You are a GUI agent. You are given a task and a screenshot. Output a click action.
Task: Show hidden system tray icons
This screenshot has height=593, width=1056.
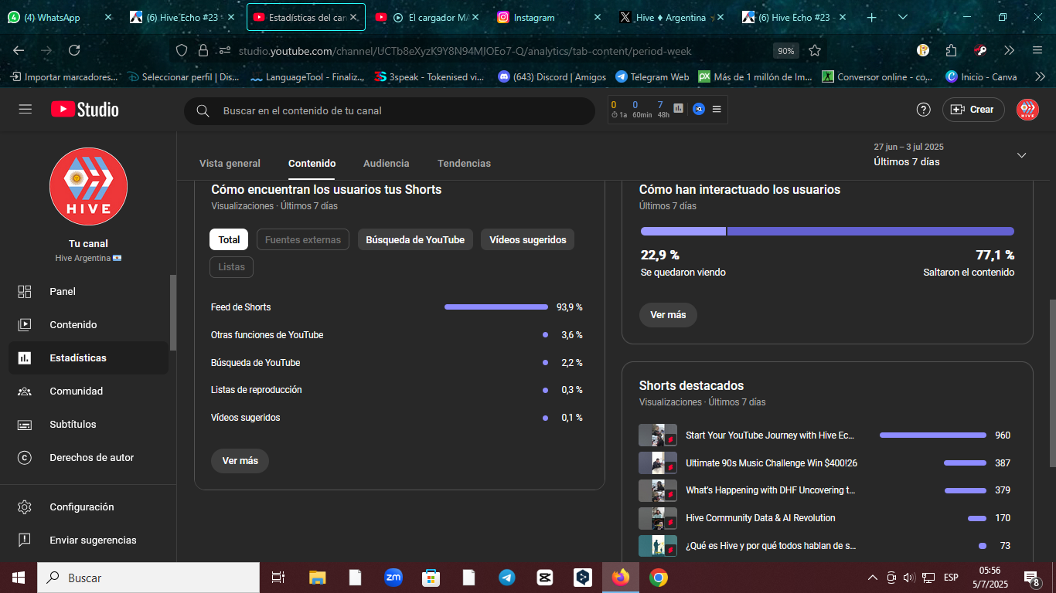coord(872,578)
